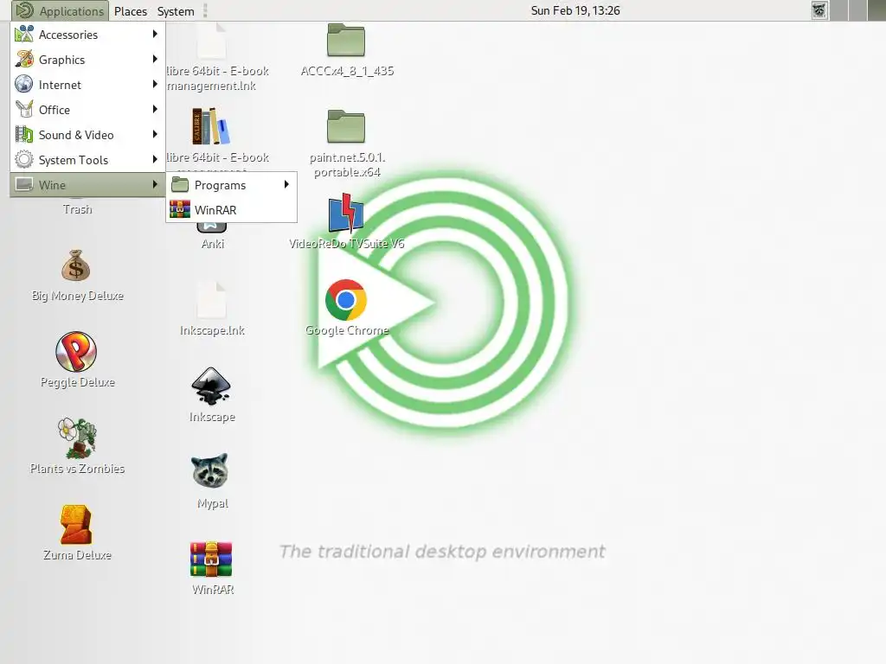Click the raccoon tray icon in panel

(819, 10)
